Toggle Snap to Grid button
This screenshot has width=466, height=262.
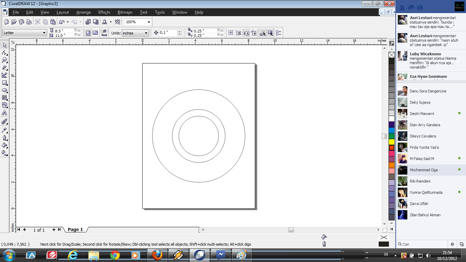pyautogui.click(x=231, y=33)
